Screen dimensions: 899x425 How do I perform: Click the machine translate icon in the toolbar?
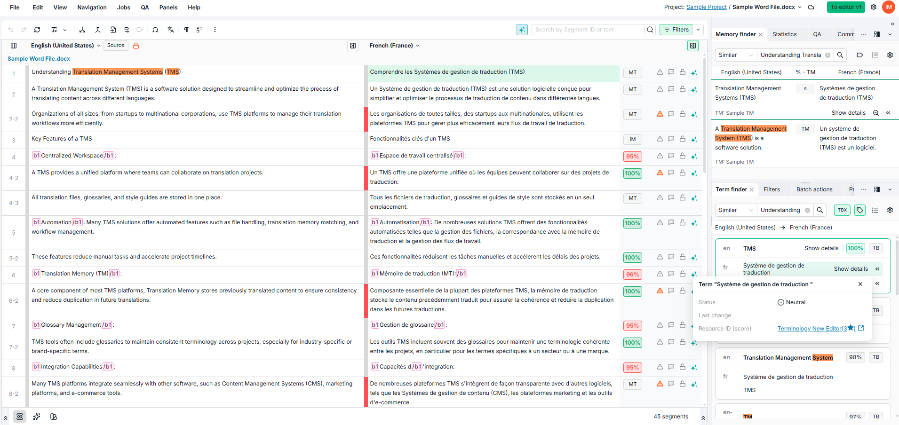pos(171,30)
